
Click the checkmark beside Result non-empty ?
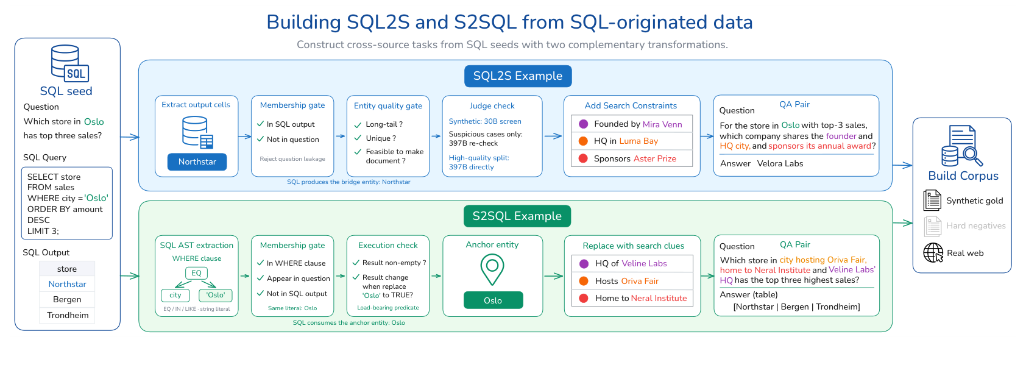click(x=356, y=263)
